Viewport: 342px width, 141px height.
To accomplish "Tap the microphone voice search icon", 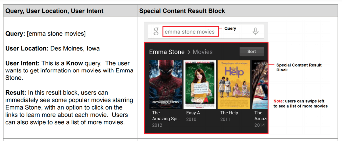I will (x=255, y=32).
